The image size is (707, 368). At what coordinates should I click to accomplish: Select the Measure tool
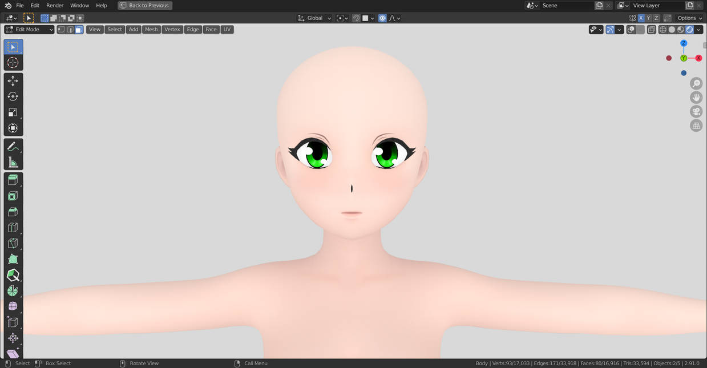pyautogui.click(x=13, y=163)
